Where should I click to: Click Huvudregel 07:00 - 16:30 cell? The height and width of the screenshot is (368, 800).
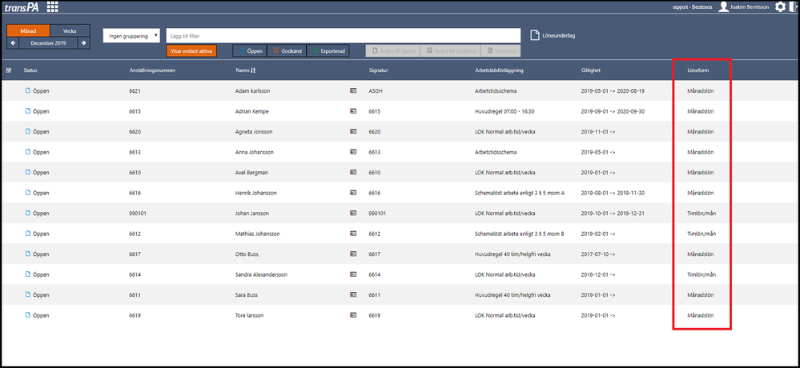coord(505,111)
